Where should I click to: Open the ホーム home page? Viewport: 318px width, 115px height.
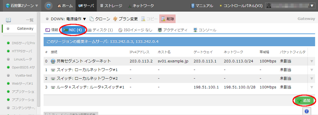65,6
